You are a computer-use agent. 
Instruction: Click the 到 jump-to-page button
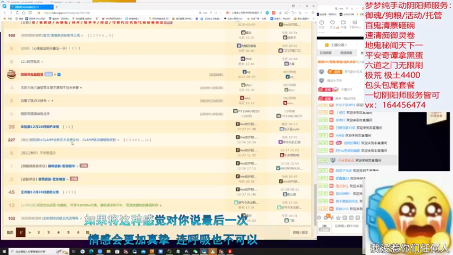tap(88, 232)
